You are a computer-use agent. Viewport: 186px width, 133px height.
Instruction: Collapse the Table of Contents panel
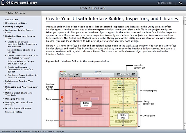6,13
